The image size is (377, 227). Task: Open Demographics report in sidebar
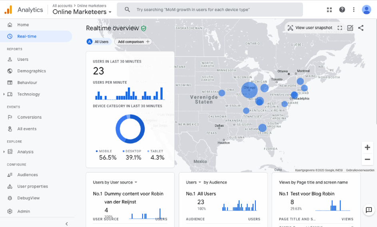(x=31, y=71)
